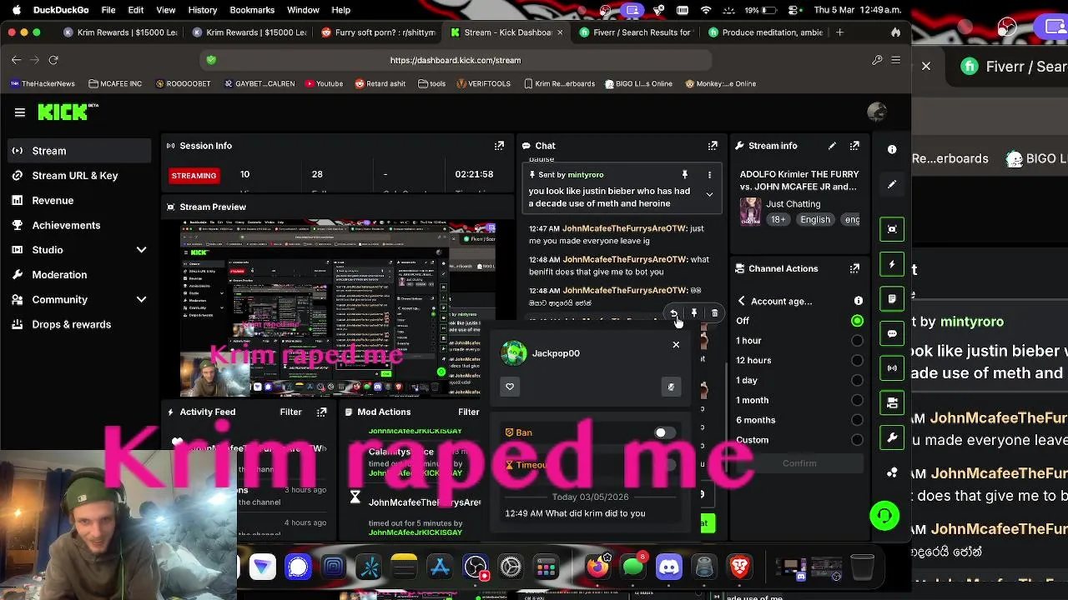Open the green support headset button
Viewport: 1068px width, 600px height.
(884, 516)
